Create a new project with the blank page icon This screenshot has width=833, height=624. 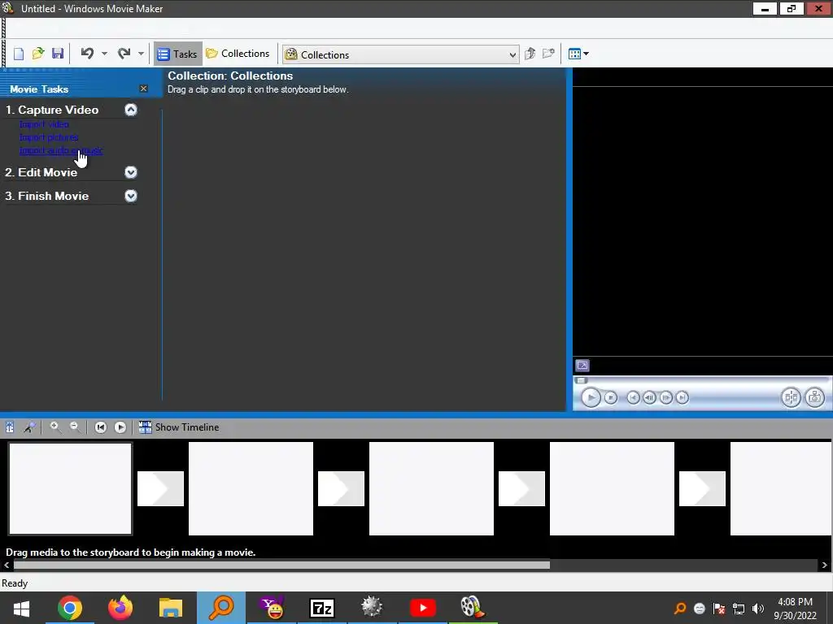19,54
